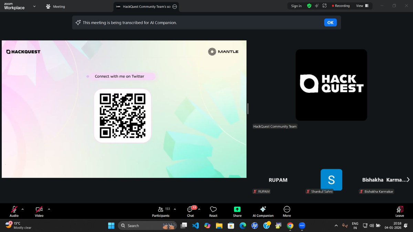Turn on camera via the Video button

tap(39, 211)
